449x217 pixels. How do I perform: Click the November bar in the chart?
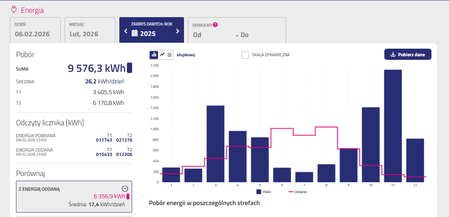pyautogui.click(x=393, y=126)
